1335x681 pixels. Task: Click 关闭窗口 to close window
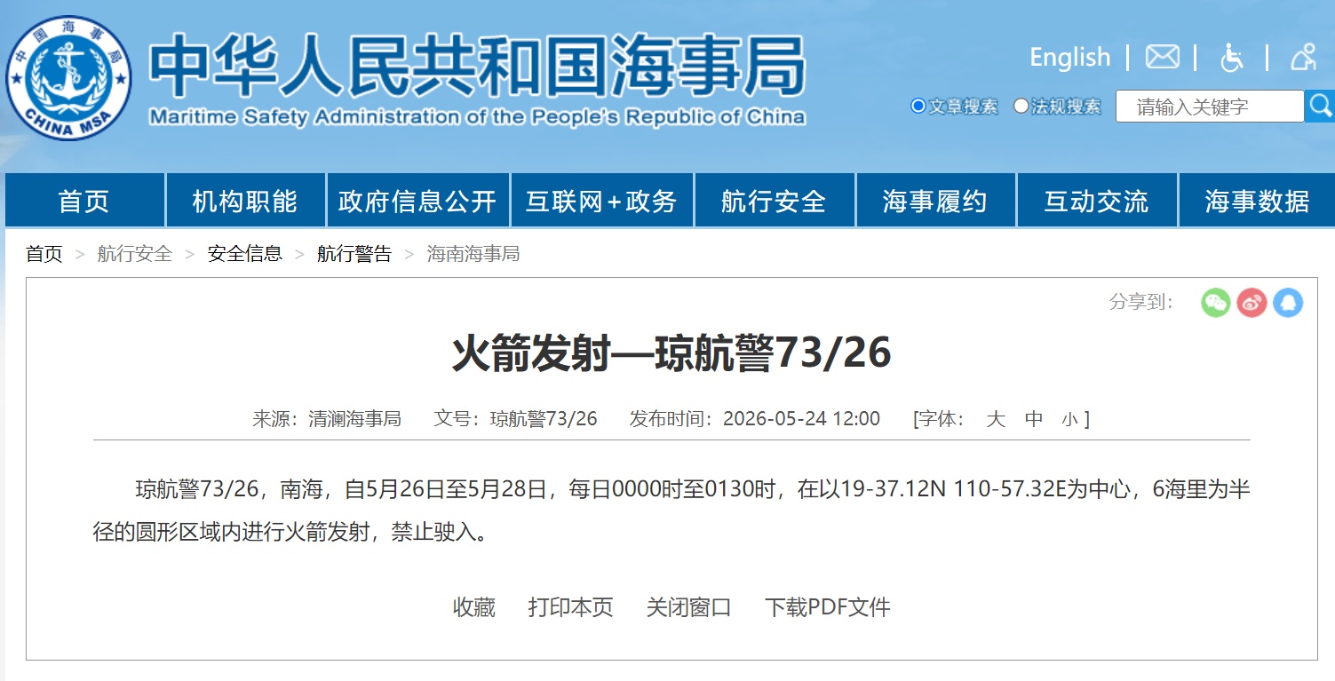point(689,607)
